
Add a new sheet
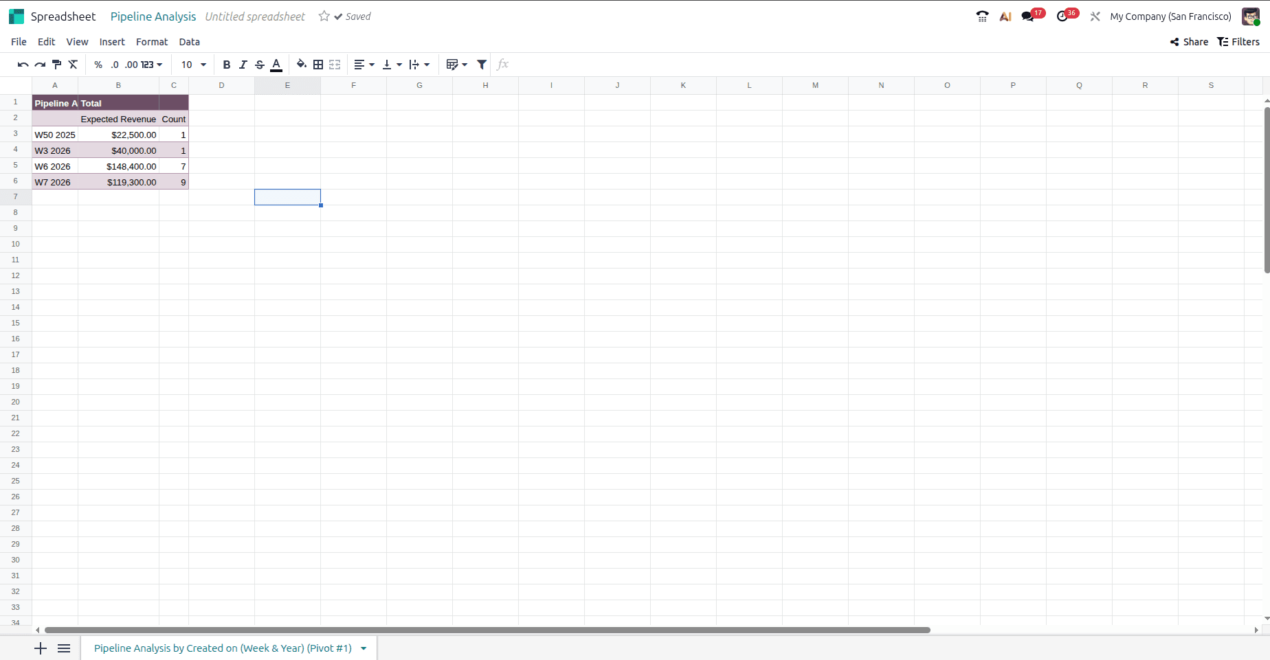41,648
